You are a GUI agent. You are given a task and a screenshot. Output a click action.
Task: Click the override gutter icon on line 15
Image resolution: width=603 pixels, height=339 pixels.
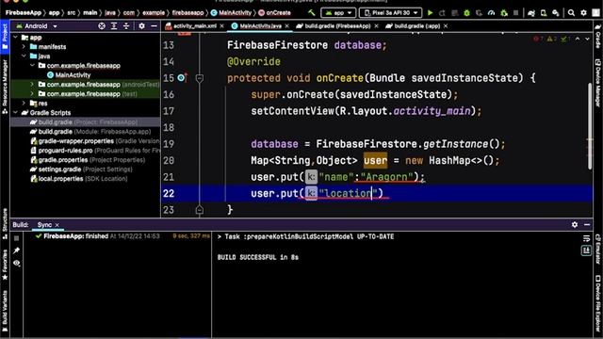coord(182,77)
